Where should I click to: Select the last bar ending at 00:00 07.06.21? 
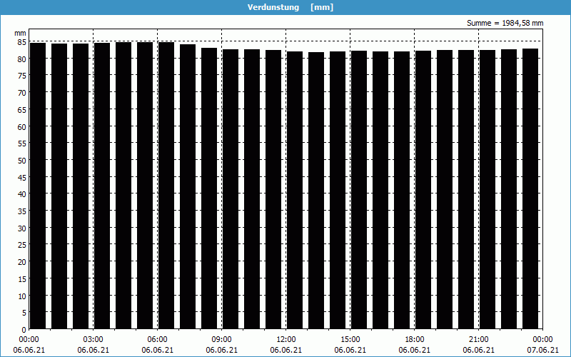point(530,189)
